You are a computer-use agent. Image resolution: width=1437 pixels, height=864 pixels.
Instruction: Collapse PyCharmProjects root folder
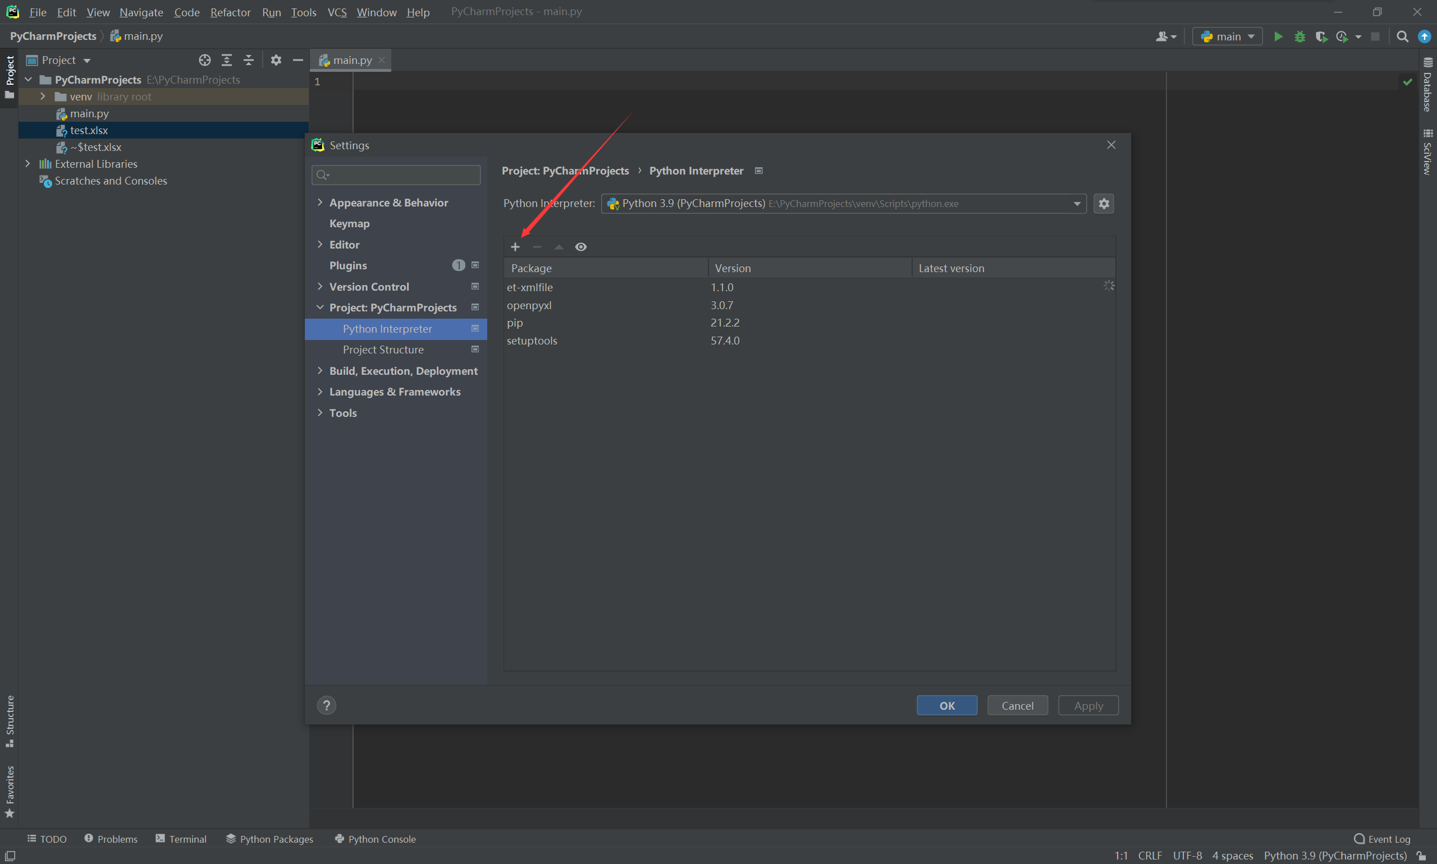(28, 79)
